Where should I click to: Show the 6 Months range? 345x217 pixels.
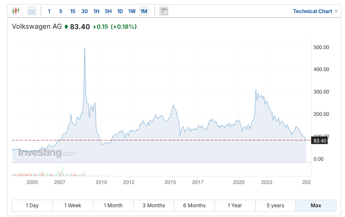tap(194, 205)
